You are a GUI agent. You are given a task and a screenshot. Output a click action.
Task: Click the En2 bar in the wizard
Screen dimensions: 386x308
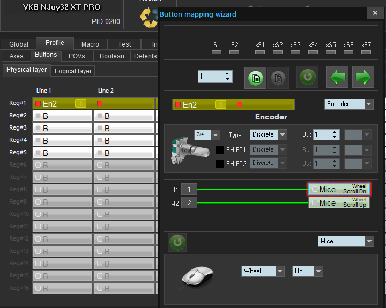pos(233,104)
